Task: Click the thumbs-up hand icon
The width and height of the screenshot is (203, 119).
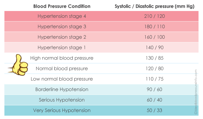Action: click(x=18, y=64)
